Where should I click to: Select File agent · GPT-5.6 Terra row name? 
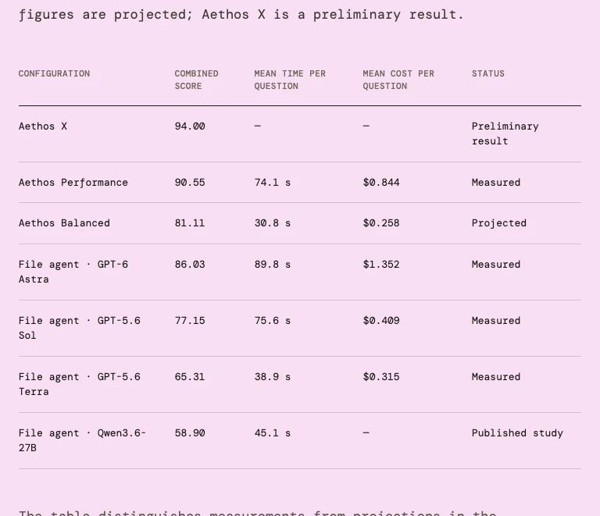click(80, 384)
